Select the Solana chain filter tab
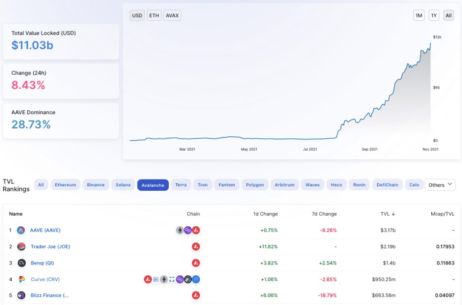The height and width of the screenshot is (305, 462). click(123, 185)
